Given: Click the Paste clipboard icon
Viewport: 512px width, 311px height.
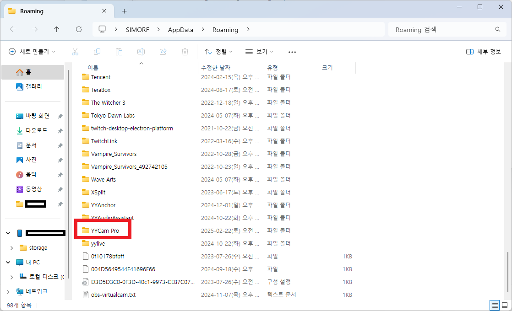Looking at the screenshot, I should coord(119,52).
